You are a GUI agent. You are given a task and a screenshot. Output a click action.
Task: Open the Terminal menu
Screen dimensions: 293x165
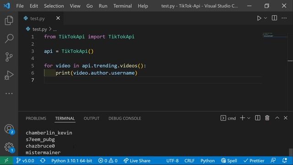(123, 6)
